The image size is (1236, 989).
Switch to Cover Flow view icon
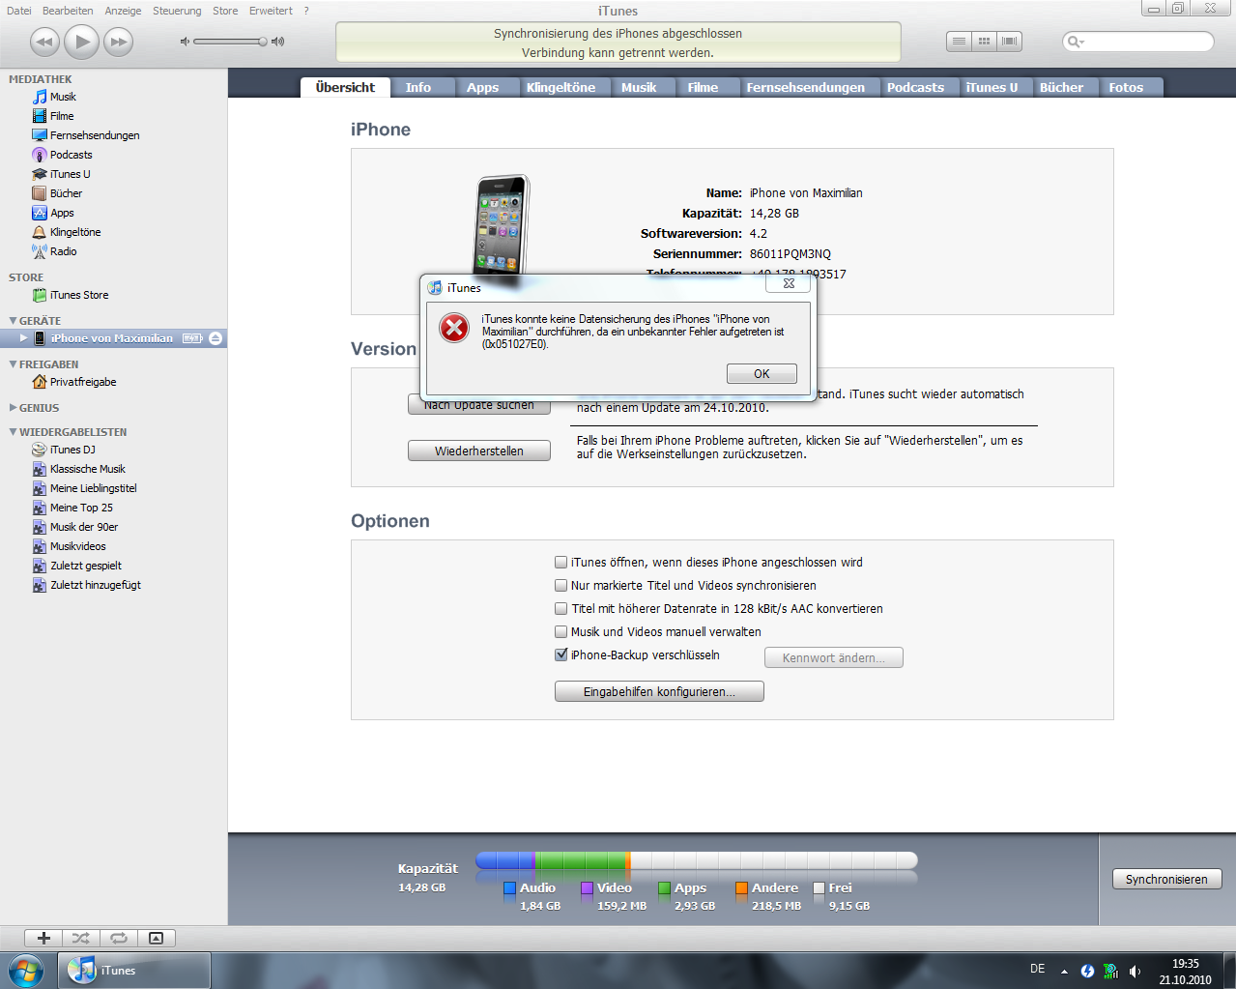(1010, 42)
